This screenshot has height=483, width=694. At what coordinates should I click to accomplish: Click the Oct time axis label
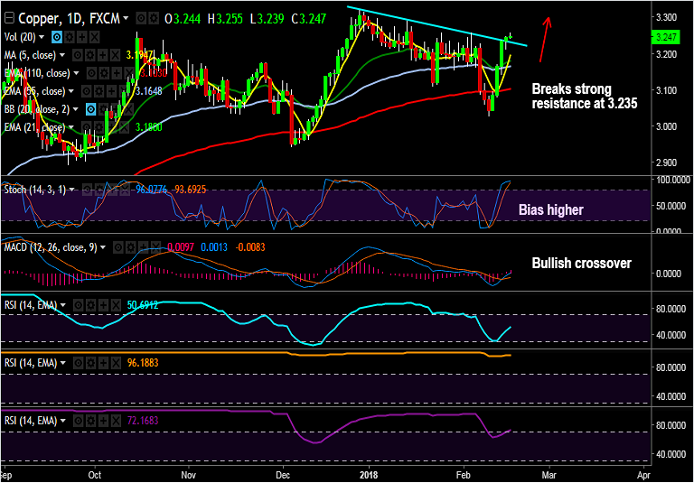(95, 475)
